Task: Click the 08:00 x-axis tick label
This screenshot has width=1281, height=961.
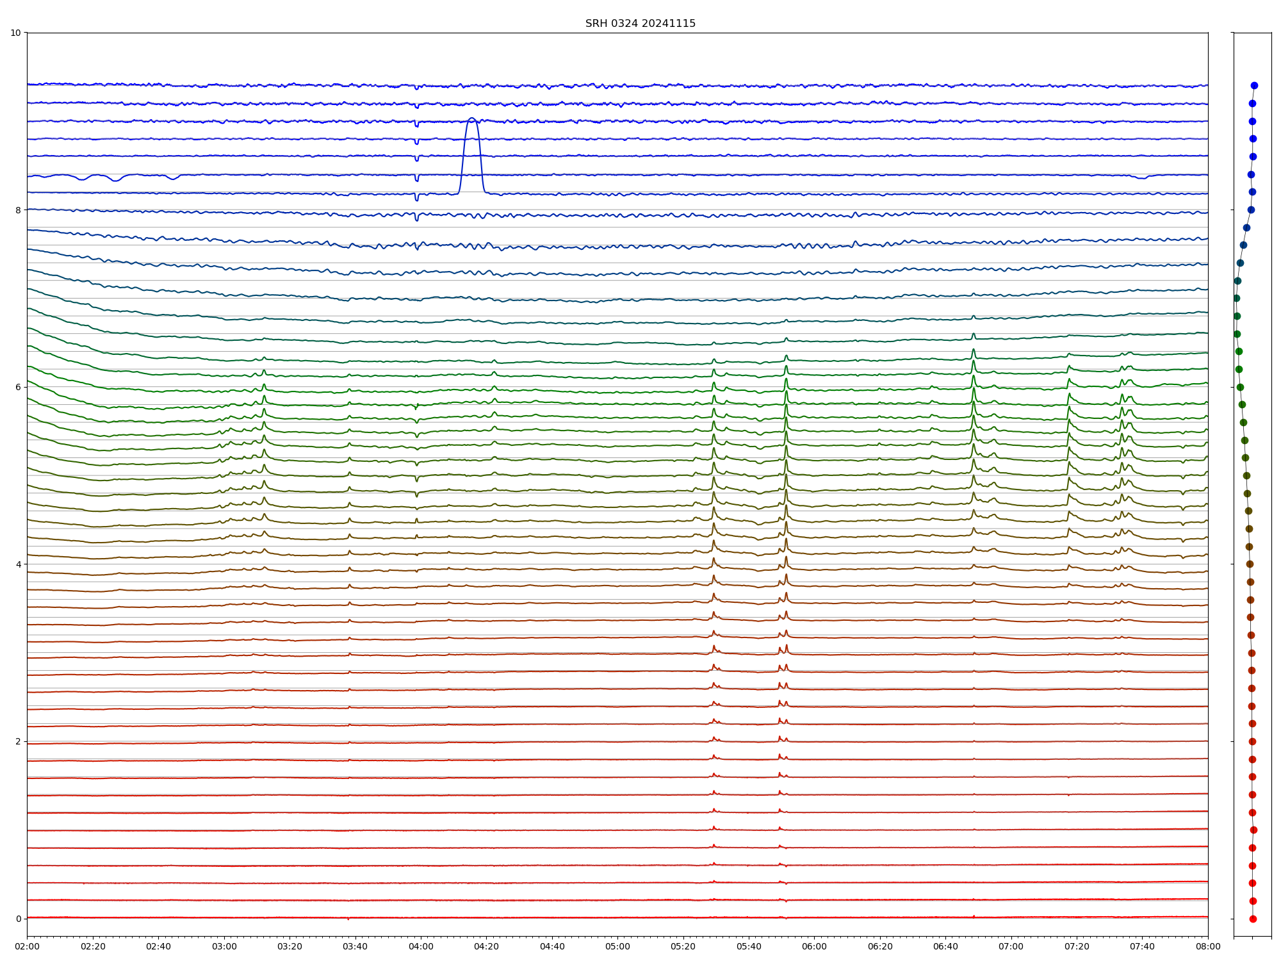Action: tap(1208, 947)
